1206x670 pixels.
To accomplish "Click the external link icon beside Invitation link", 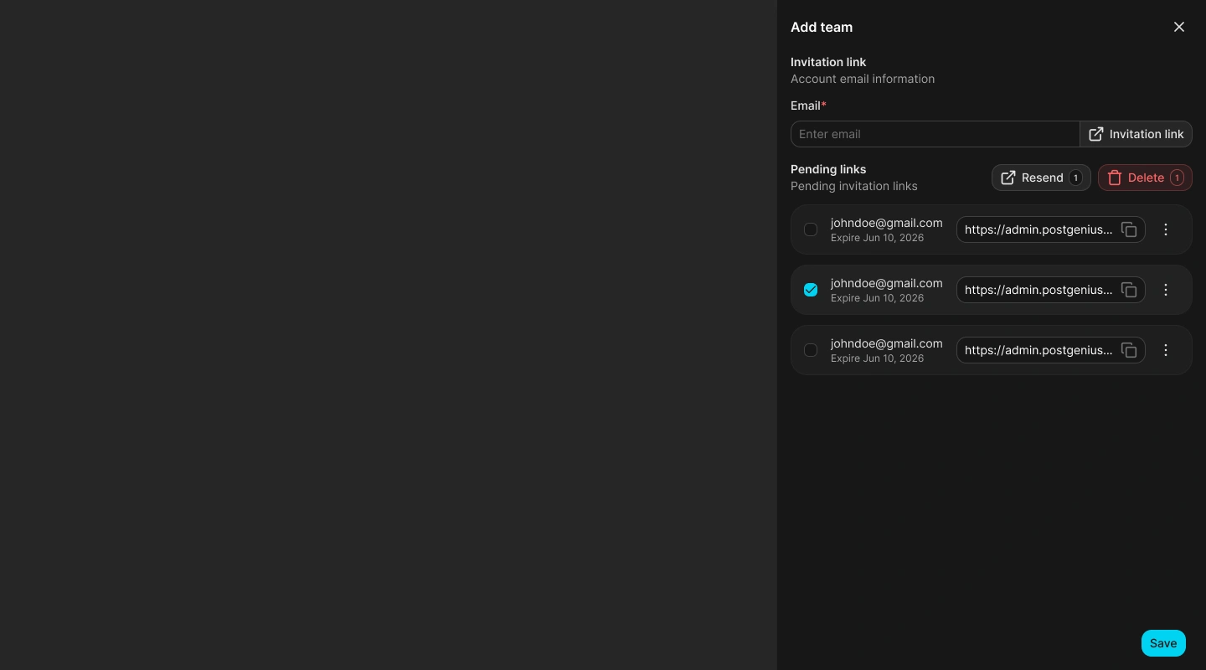I will pyautogui.click(x=1096, y=134).
